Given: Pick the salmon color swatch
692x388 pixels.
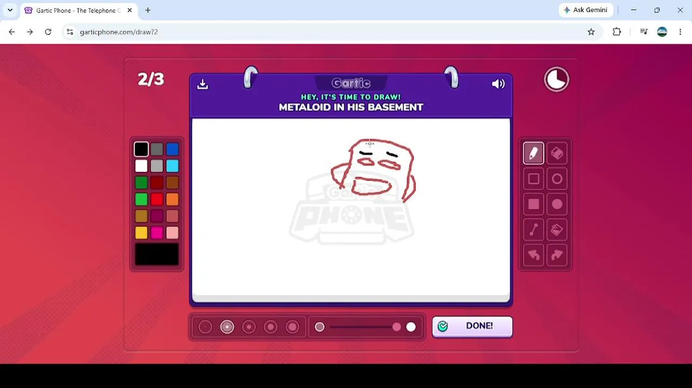Looking at the screenshot, I should click(x=172, y=216).
